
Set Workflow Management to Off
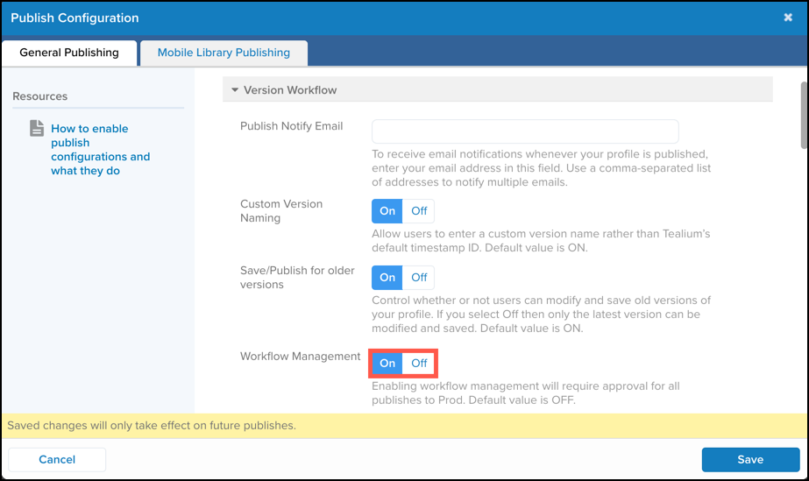[x=419, y=363]
